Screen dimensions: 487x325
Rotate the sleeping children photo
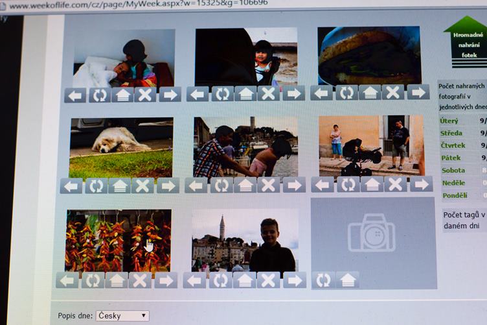100,95
